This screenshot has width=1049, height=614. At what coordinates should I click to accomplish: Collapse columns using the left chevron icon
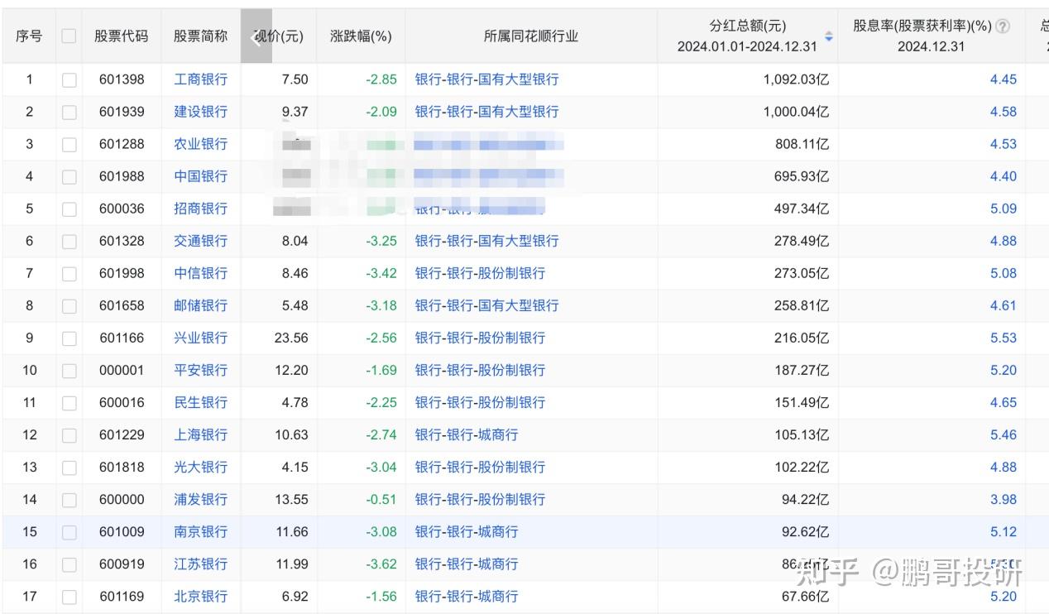point(256,36)
